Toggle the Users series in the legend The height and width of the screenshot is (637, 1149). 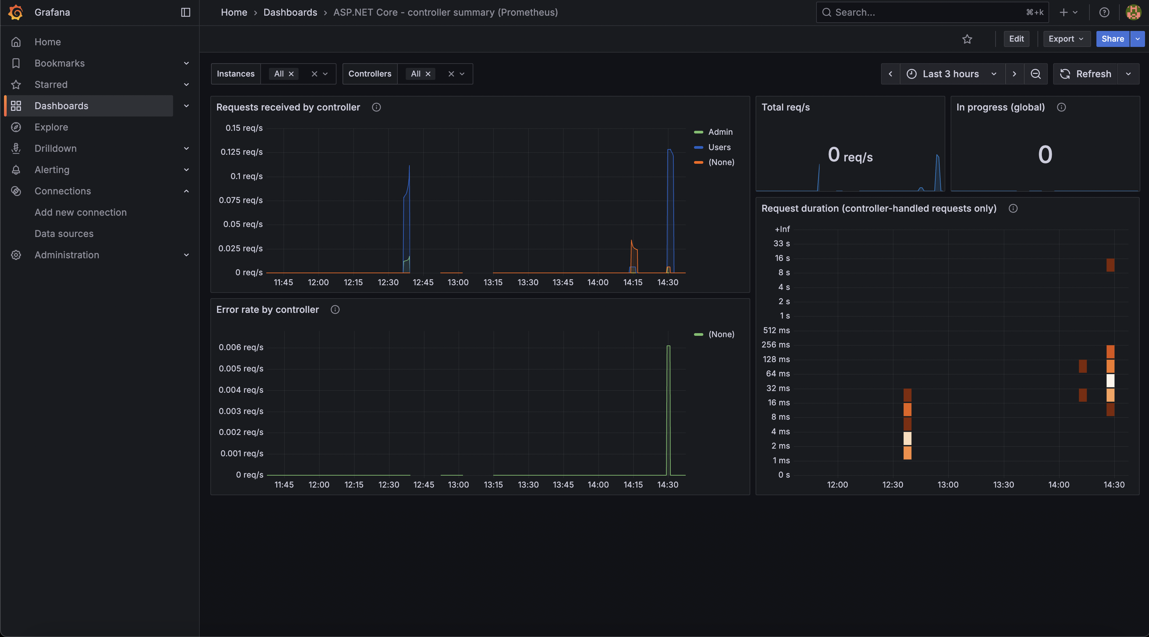click(x=720, y=147)
